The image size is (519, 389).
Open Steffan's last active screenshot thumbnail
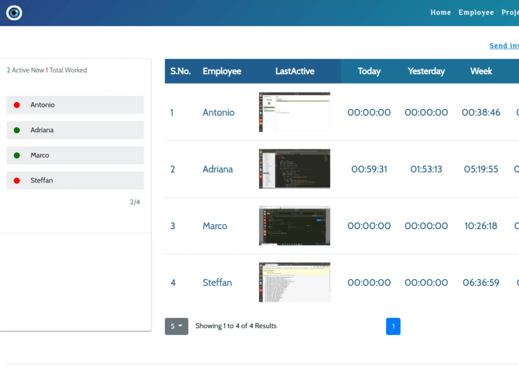295,282
